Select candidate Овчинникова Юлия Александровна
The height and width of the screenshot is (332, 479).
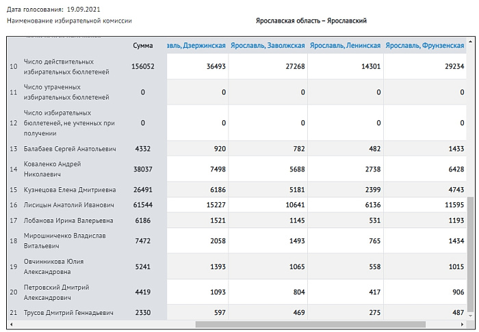click(54, 266)
